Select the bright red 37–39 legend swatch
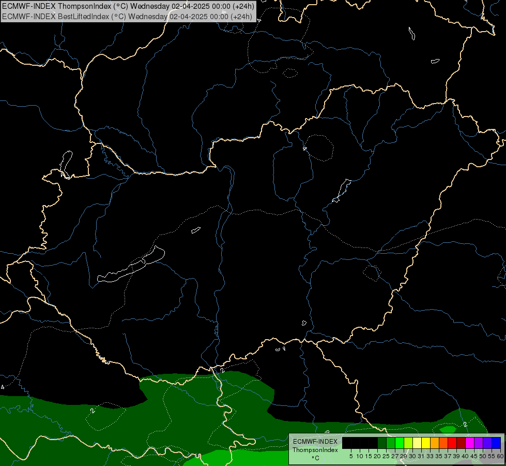 452,443
